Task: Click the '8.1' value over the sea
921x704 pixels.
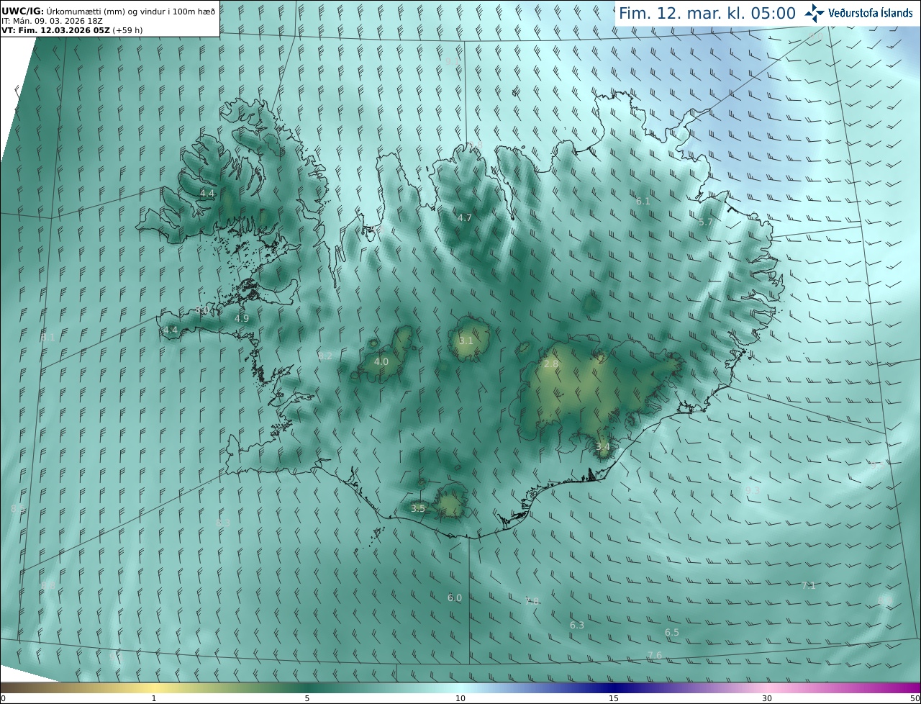Action: point(48,337)
